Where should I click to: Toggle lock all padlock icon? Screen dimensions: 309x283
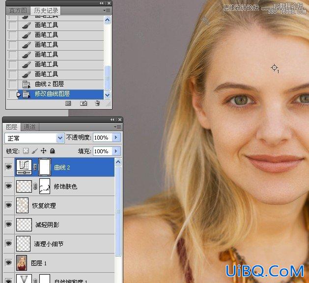(x=52, y=151)
